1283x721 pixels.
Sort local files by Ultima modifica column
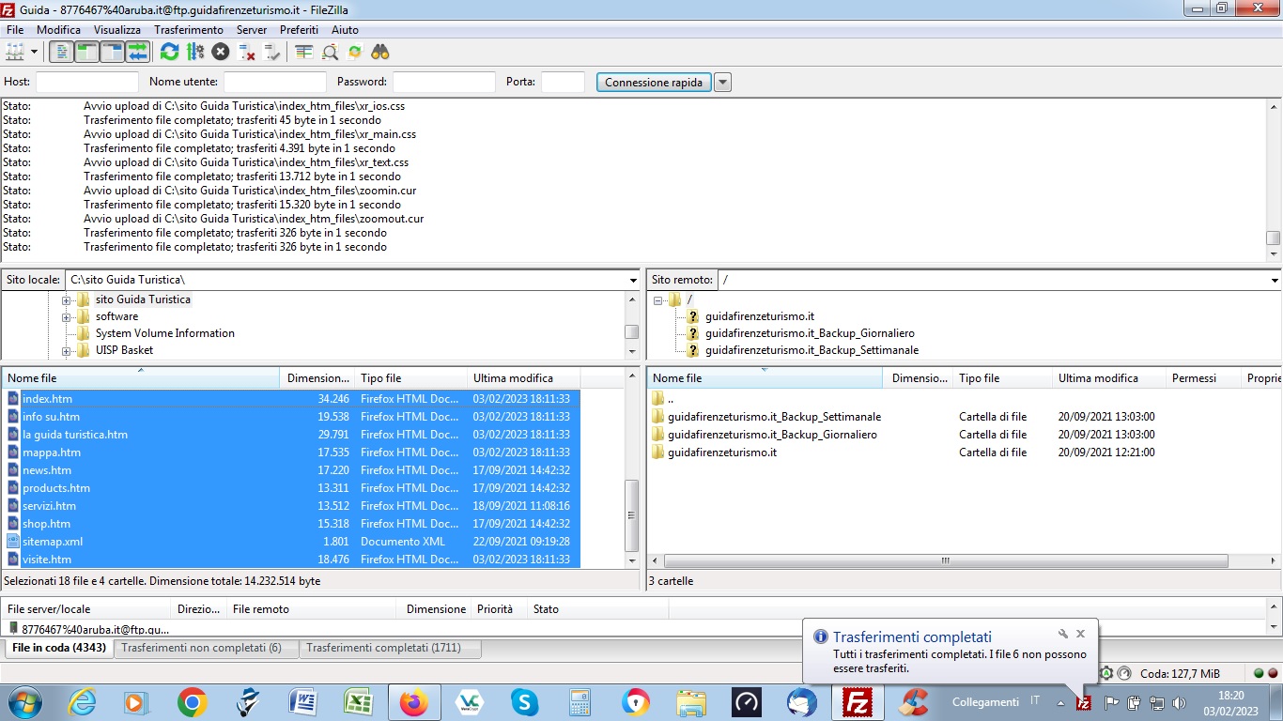point(523,378)
